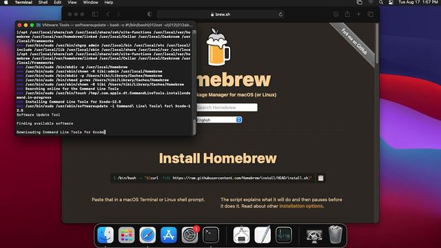The height and width of the screenshot is (248, 441).
Task: Open Terminal from the Dock
Action: click(x=211, y=235)
